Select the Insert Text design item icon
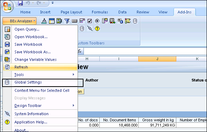 (120, 21)
